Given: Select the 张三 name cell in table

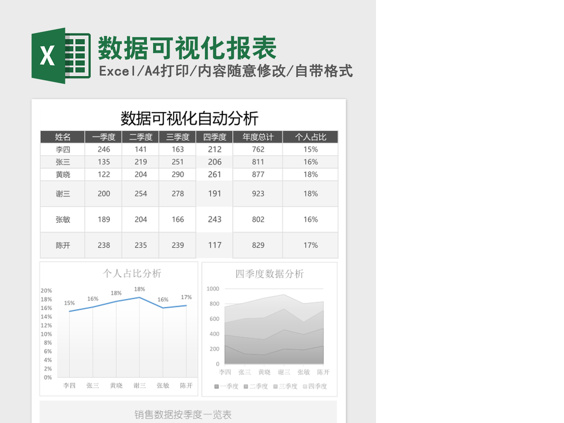Looking at the screenshot, I should [63, 162].
